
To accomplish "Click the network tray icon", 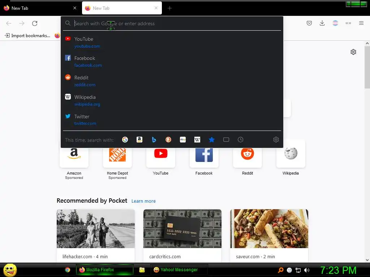I will [x=298, y=270].
